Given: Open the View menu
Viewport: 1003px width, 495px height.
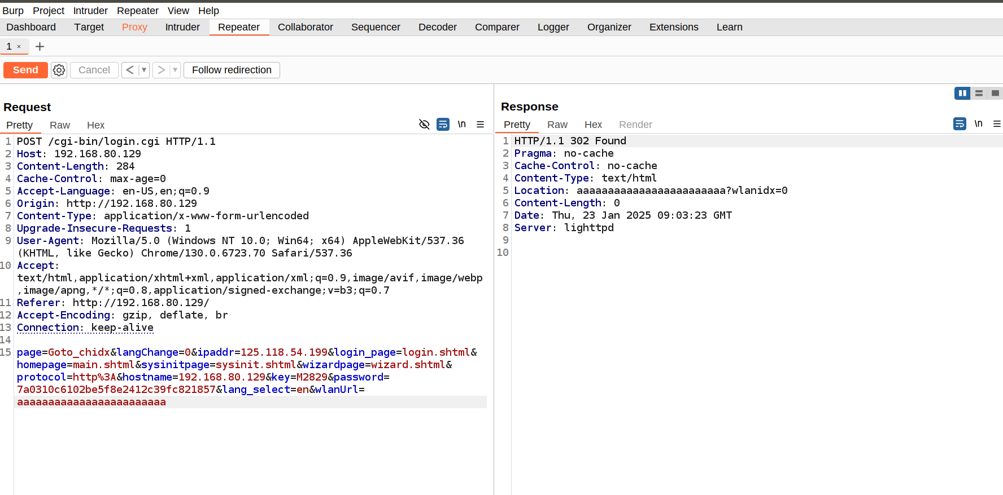Looking at the screenshot, I should (178, 11).
